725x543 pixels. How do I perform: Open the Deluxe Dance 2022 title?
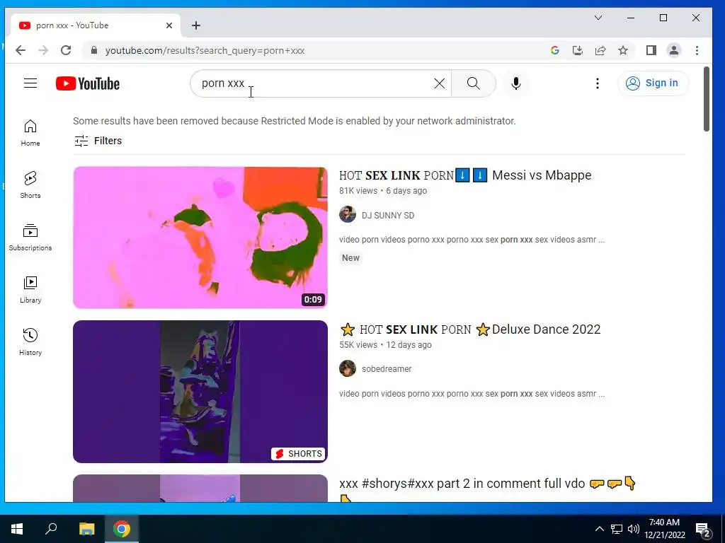tap(470, 329)
